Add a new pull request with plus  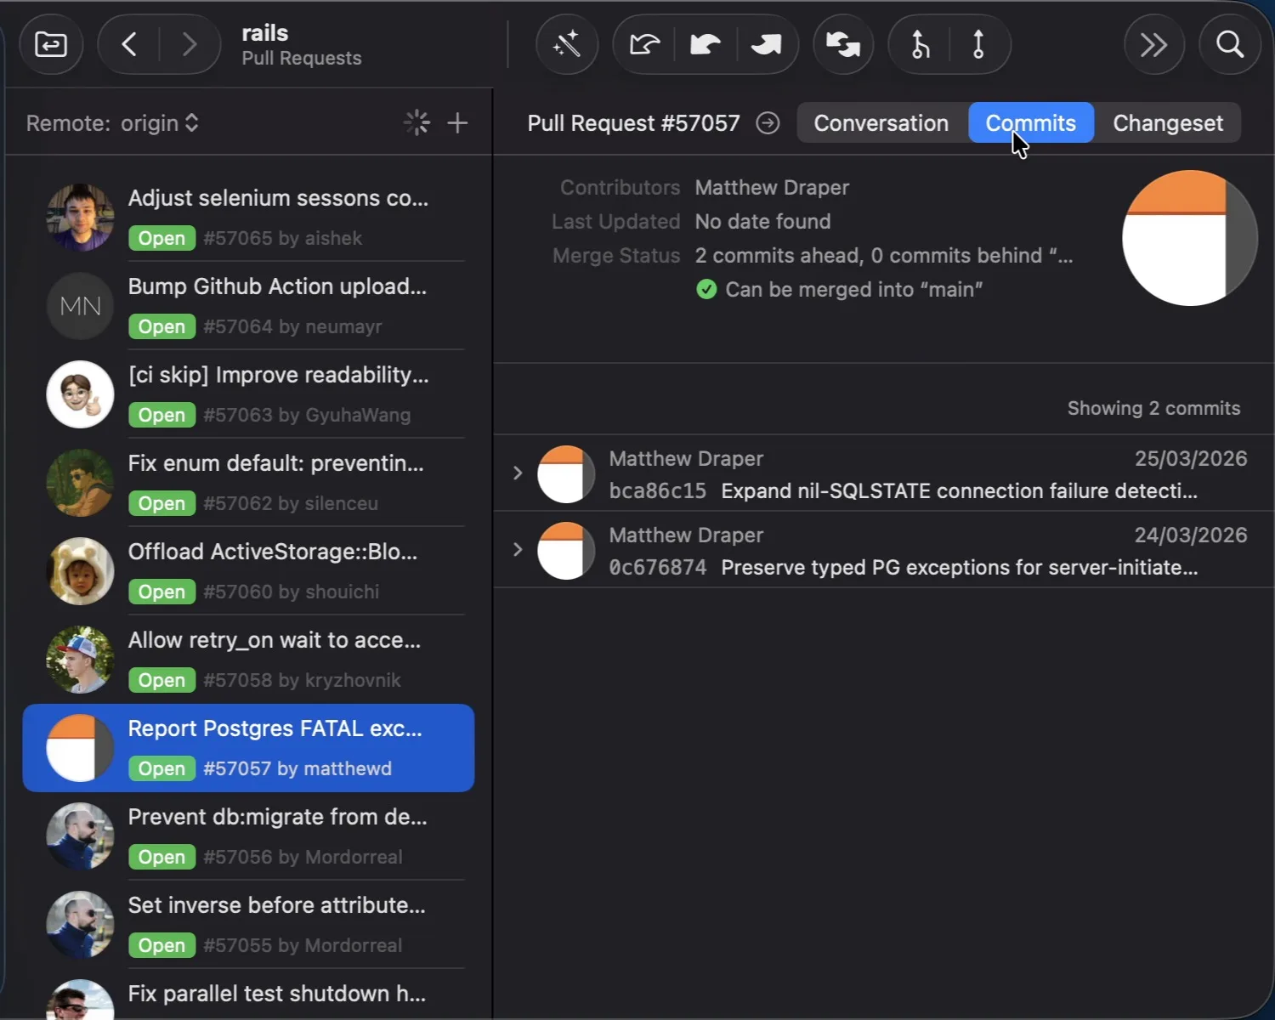click(x=457, y=123)
